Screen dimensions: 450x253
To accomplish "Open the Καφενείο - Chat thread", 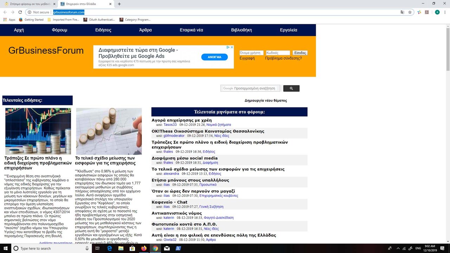I will pyautogui.click(x=170, y=202).
